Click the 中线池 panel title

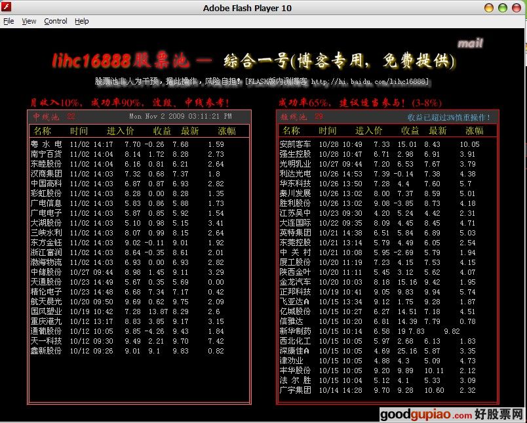click(x=46, y=117)
